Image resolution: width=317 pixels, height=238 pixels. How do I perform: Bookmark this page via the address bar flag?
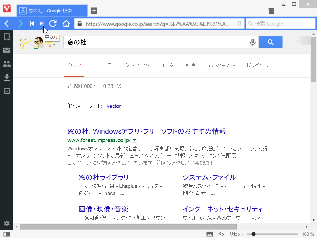239,24
